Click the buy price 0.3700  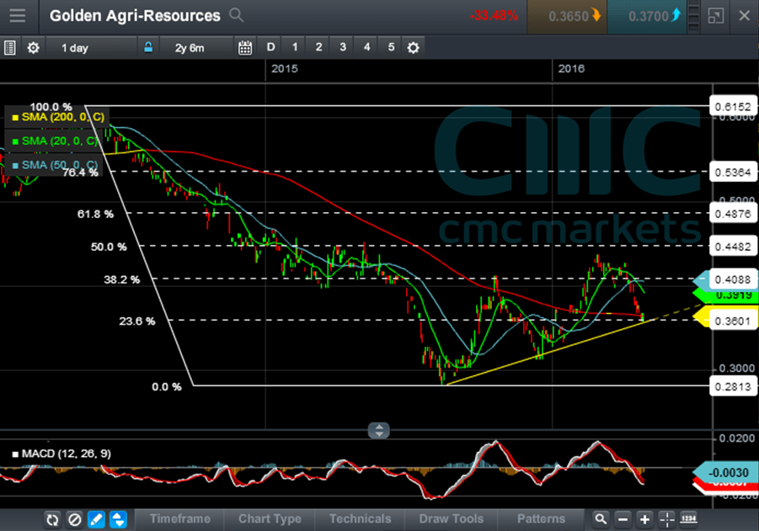click(x=647, y=17)
